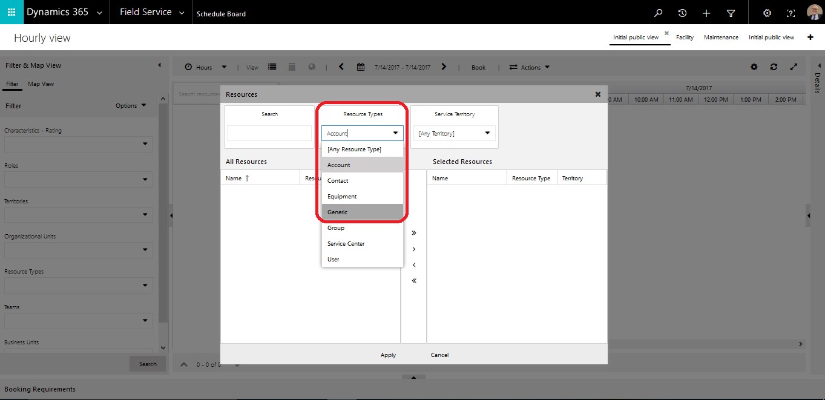Move all resources to Selected Resources

tap(414, 233)
